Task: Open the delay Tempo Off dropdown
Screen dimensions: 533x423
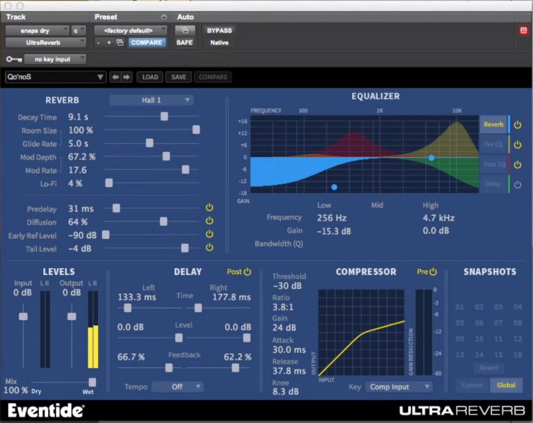Action: click(178, 386)
